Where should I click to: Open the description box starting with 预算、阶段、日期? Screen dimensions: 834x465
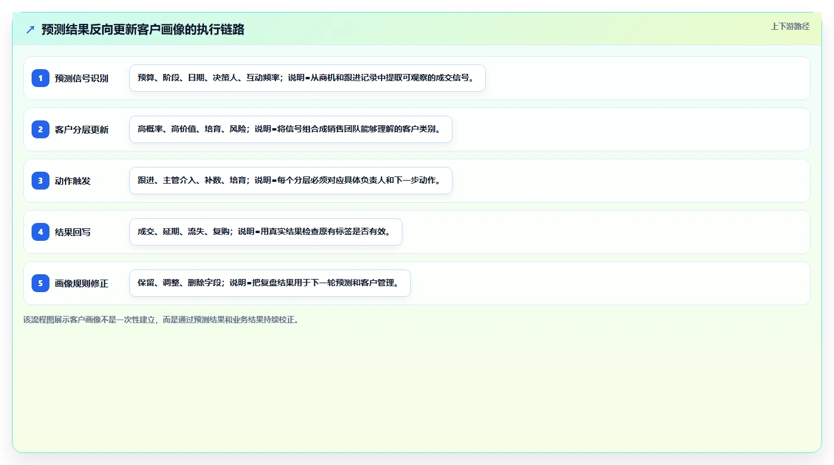click(x=308, y=78)
